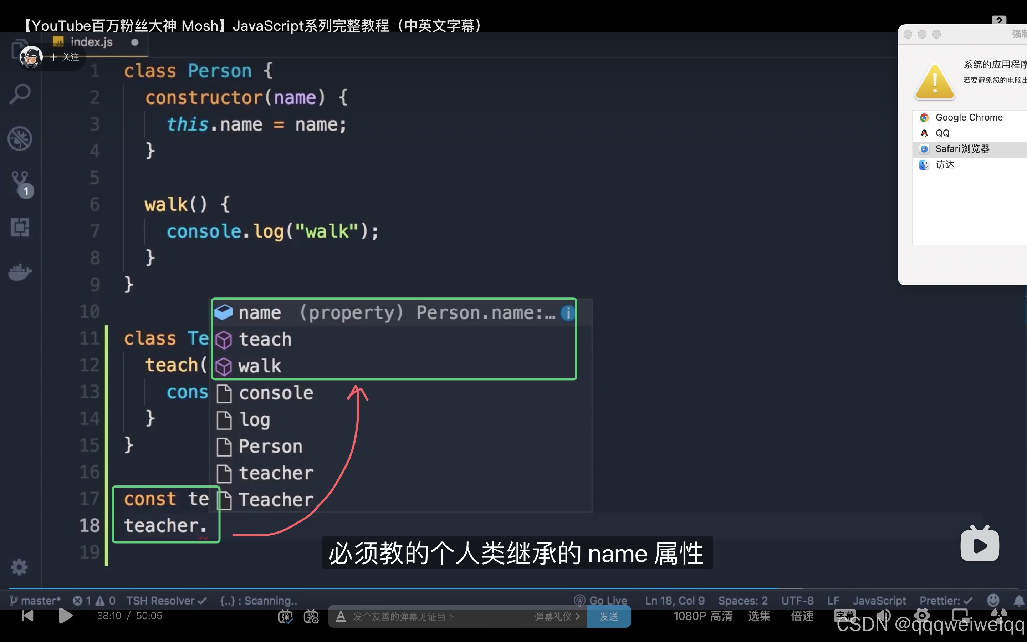Open Search in the VS Code activity bar
1027x642 pixels.
point(20,94)
